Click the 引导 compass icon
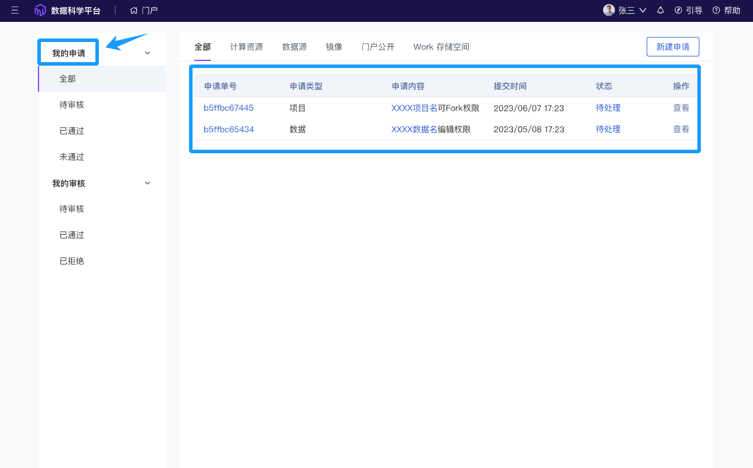This screenshot has width=753, height=468. [678, 11]
